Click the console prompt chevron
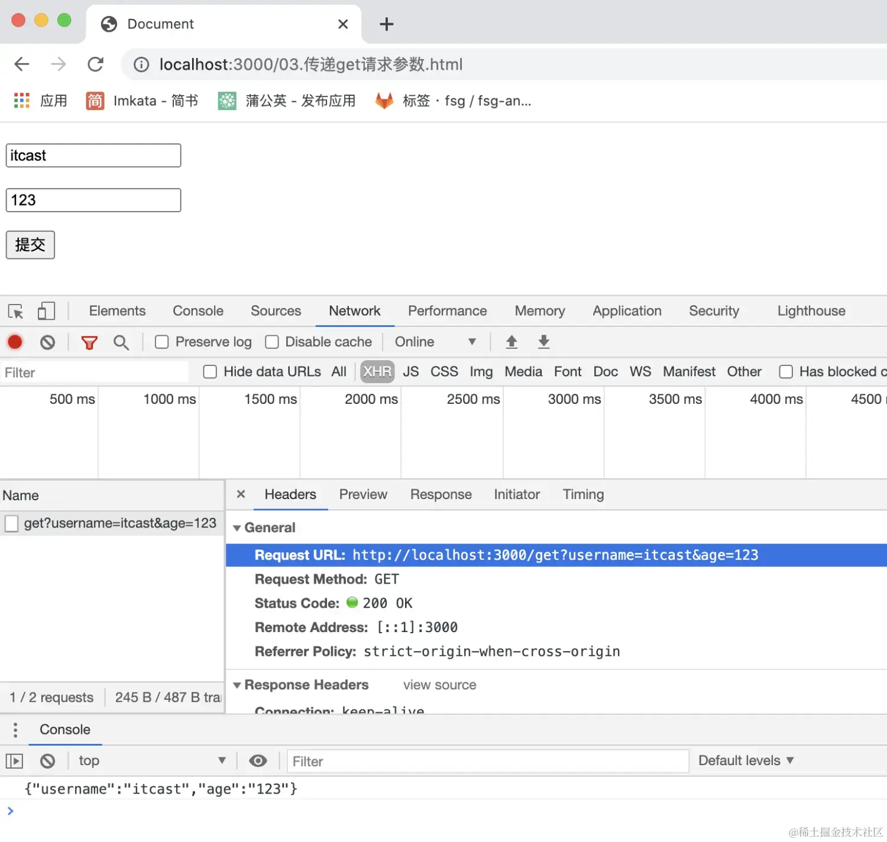 10,811
